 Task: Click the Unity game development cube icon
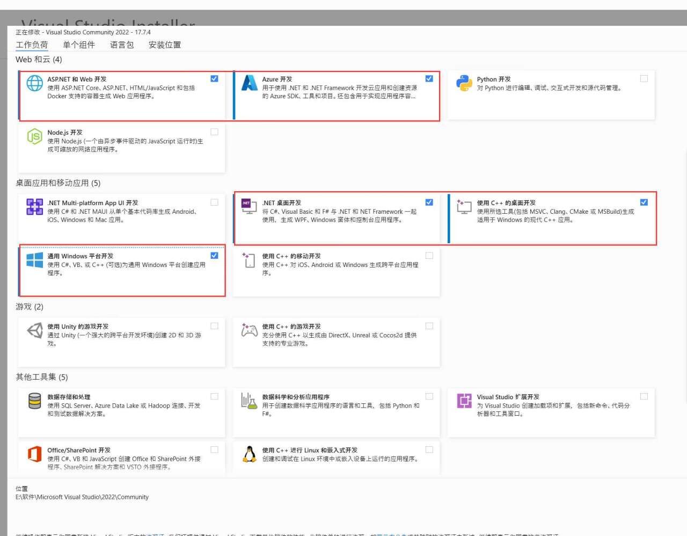[35, 330]
